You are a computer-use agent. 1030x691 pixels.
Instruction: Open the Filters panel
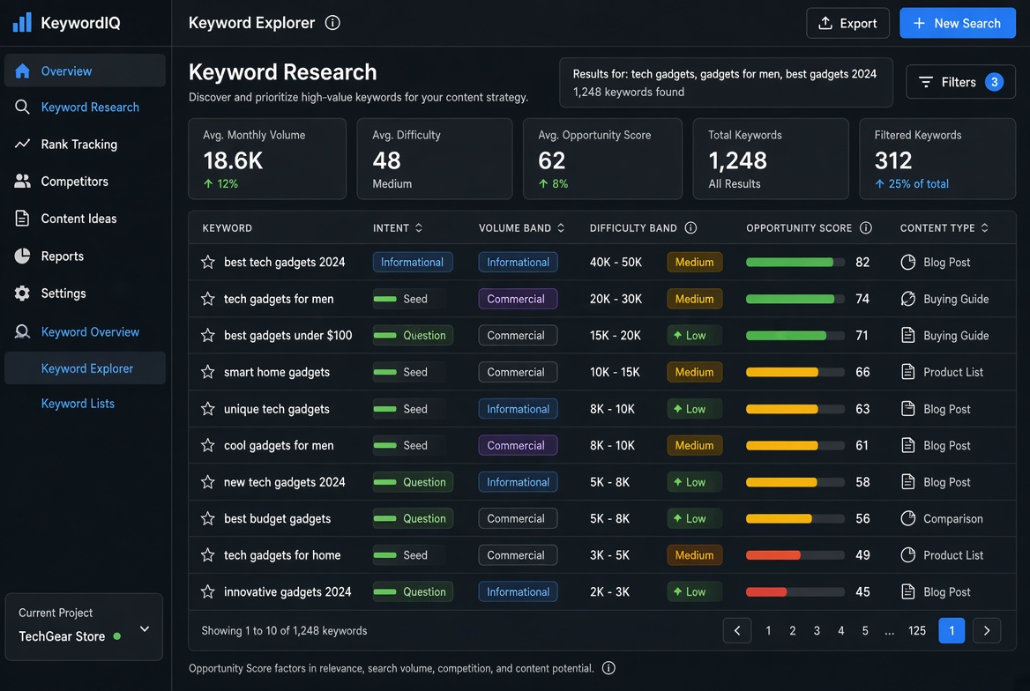click(x=960, y=82)
